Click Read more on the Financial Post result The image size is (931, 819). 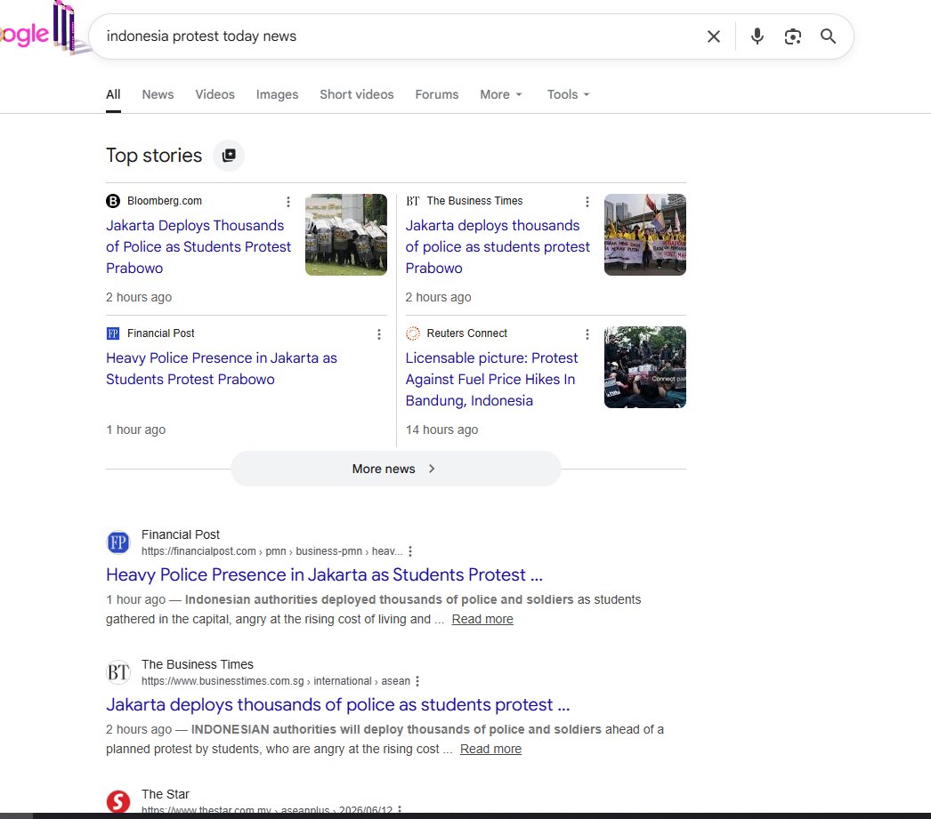pos(482,619)
